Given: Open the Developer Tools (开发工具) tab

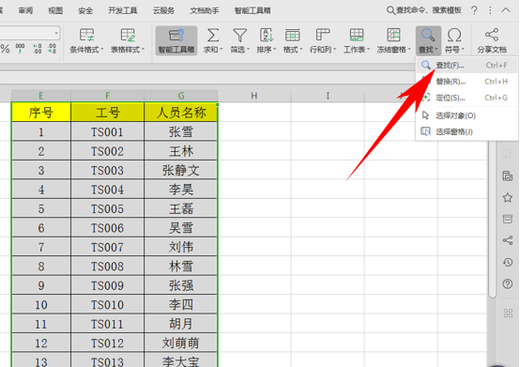Looking at the screenshot, I should [123, 10].
